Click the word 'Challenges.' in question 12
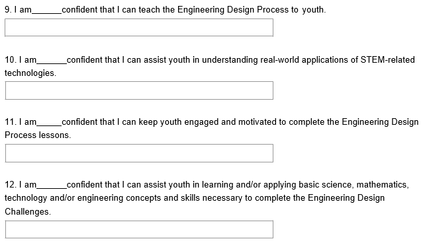This screenshot has width=425, height=243. tap(28, 212)
